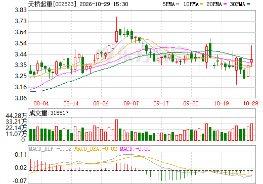Click the 09-07 date label

[x=131, y=103]
